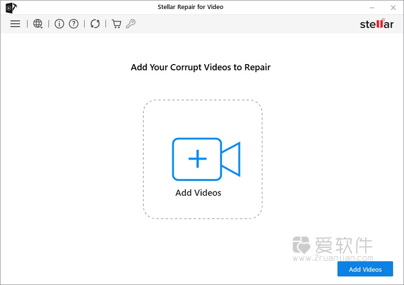
Task: Check for updates with refresh icon
Action: 95,24
